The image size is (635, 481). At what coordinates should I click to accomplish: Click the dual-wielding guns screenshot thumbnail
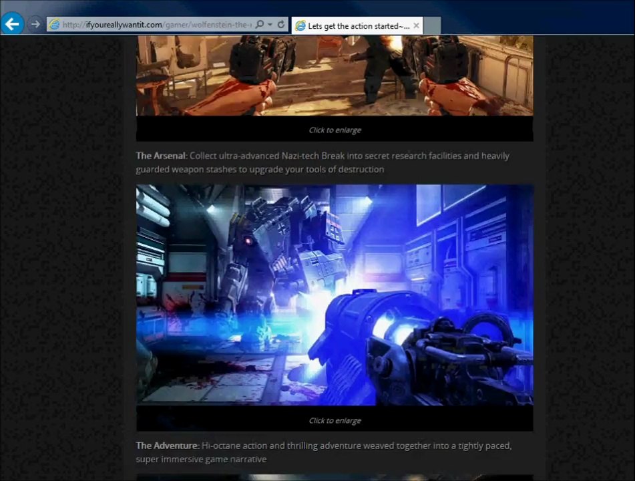[335, 75]
